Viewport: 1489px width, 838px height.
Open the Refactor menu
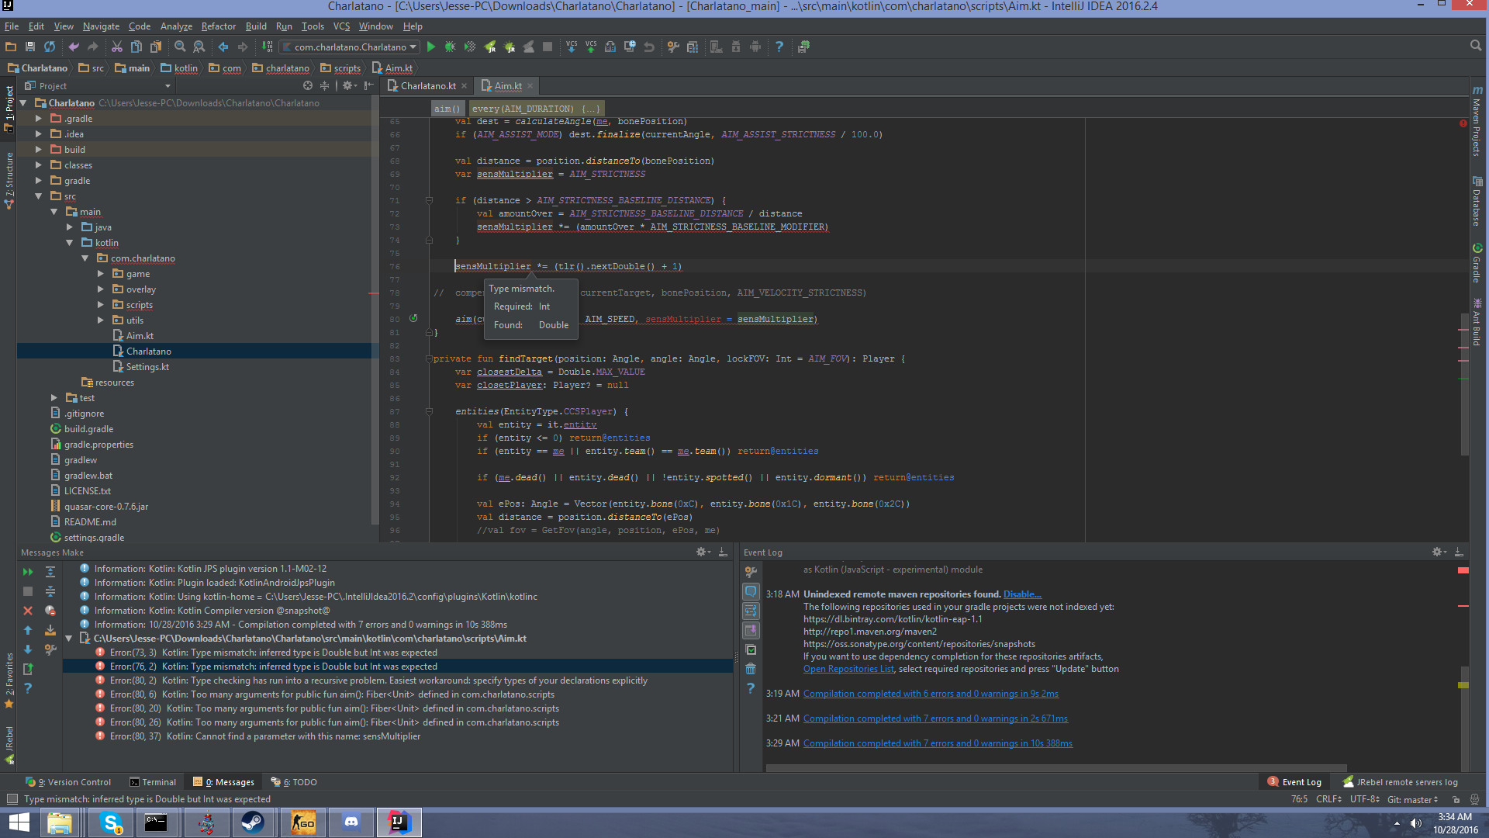tap(218, 26)
